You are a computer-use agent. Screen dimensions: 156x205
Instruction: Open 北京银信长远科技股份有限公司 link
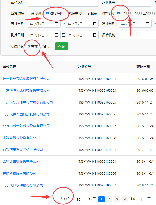[26, 114]
